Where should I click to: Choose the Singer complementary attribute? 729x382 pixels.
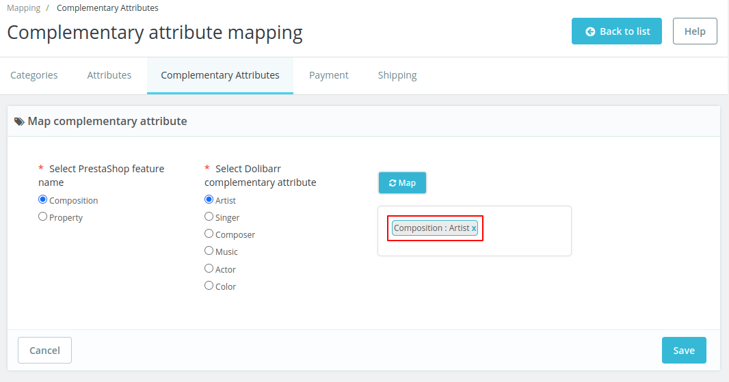pyautogui.click(x=209, y=217)
